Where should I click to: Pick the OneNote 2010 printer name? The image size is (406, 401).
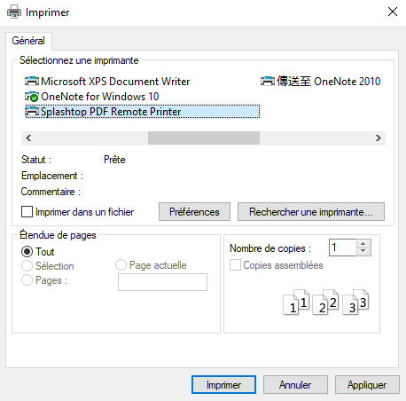click(328, 82)
